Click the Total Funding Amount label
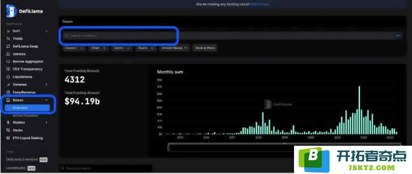The height and width of the screenshot is (174, 412). (82, 93)
